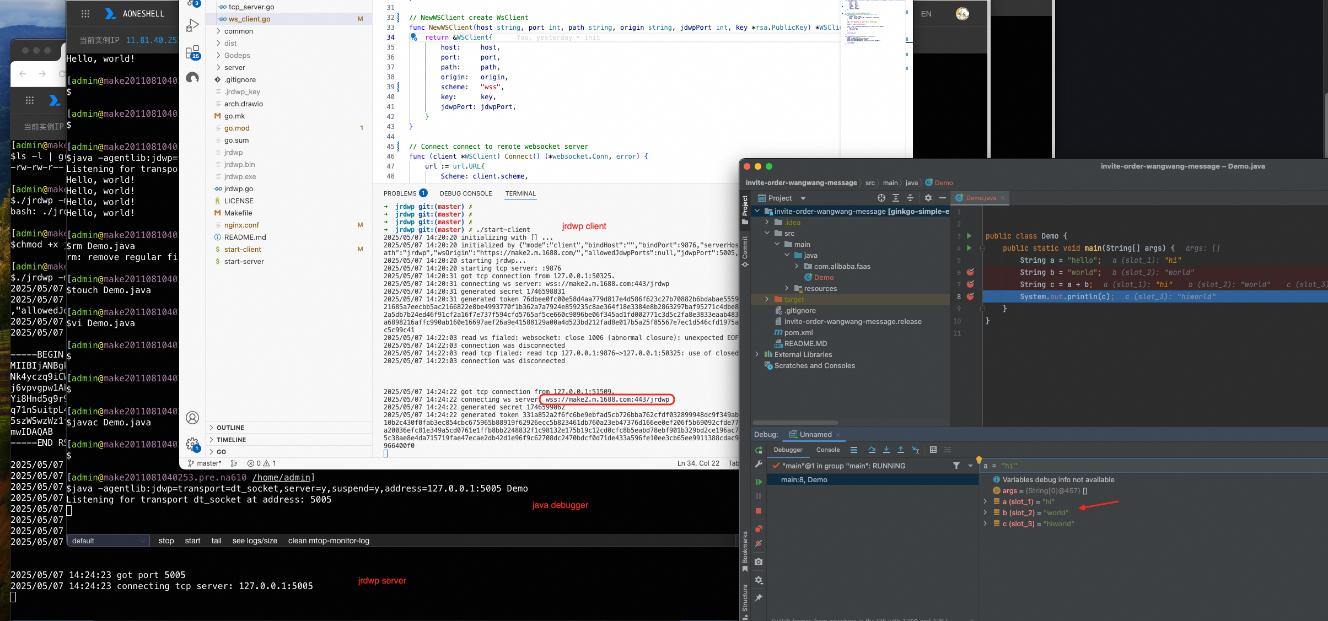
Task: Open Evaluate Expression calculator icon
Action: (933, 450)
